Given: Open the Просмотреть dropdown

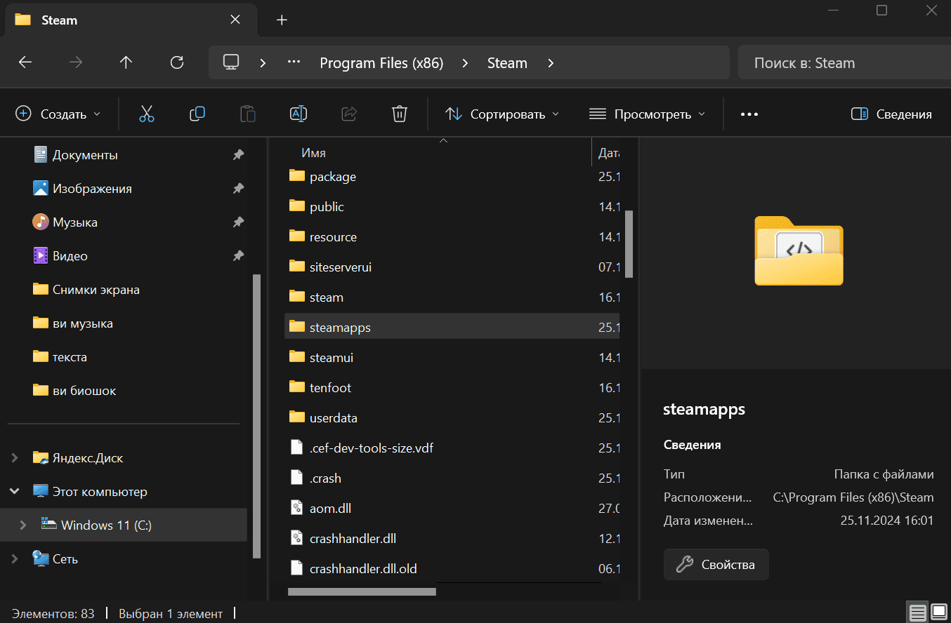Looking at the screenshot, I should [x=647, y=114].
